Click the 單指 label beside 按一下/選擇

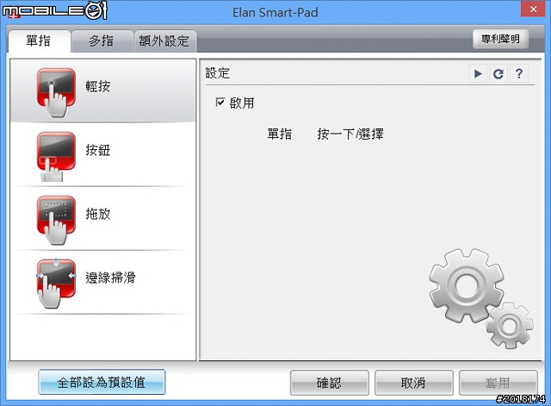pos(279,134)
